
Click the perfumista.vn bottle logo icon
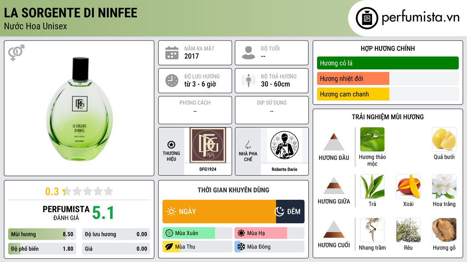(x=367, y=18)
